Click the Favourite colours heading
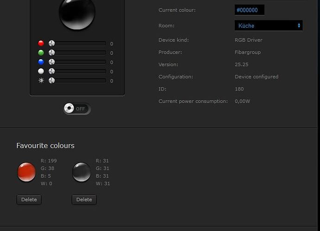The height and width of the screenshot is (231, 320). 45,146
